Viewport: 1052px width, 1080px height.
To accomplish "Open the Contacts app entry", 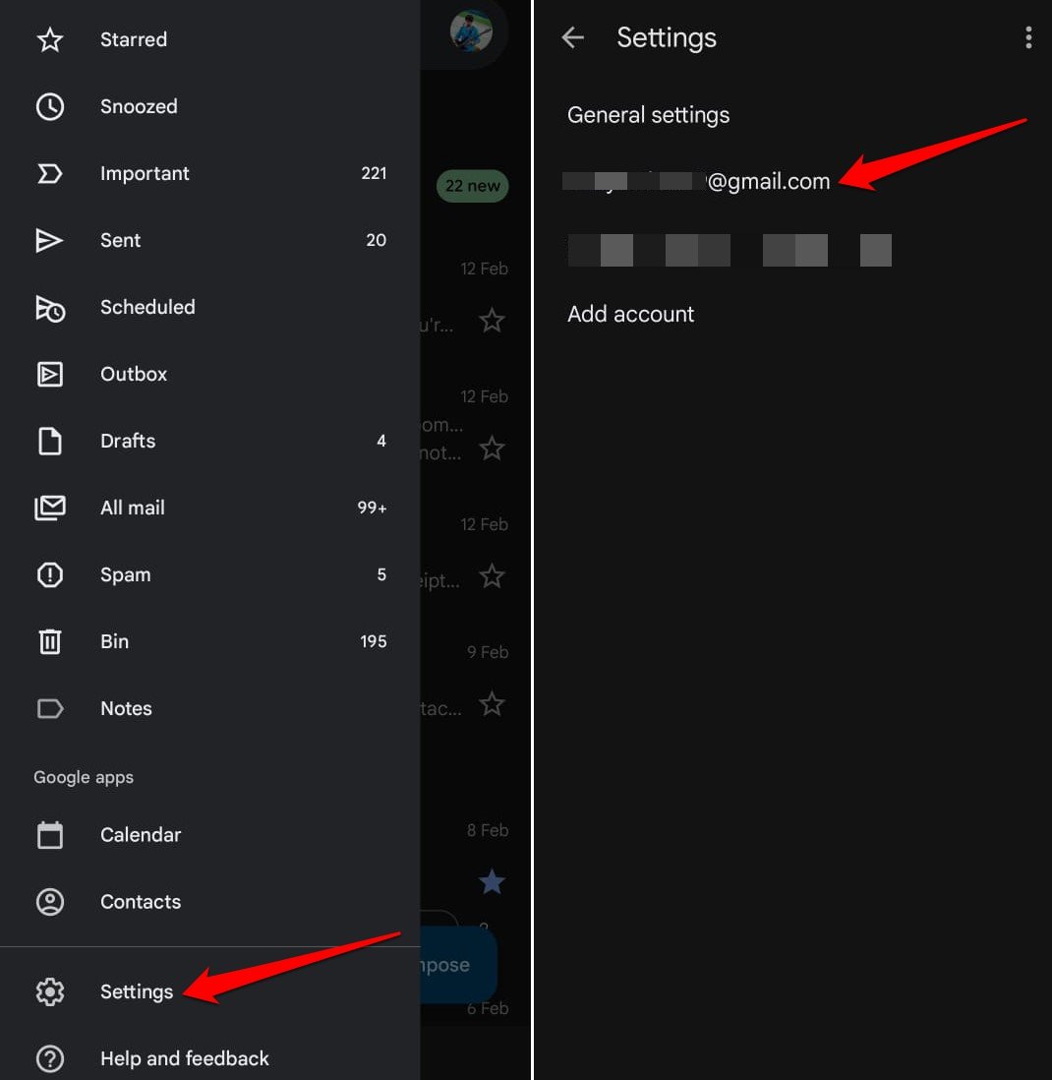I will [140, 901].
